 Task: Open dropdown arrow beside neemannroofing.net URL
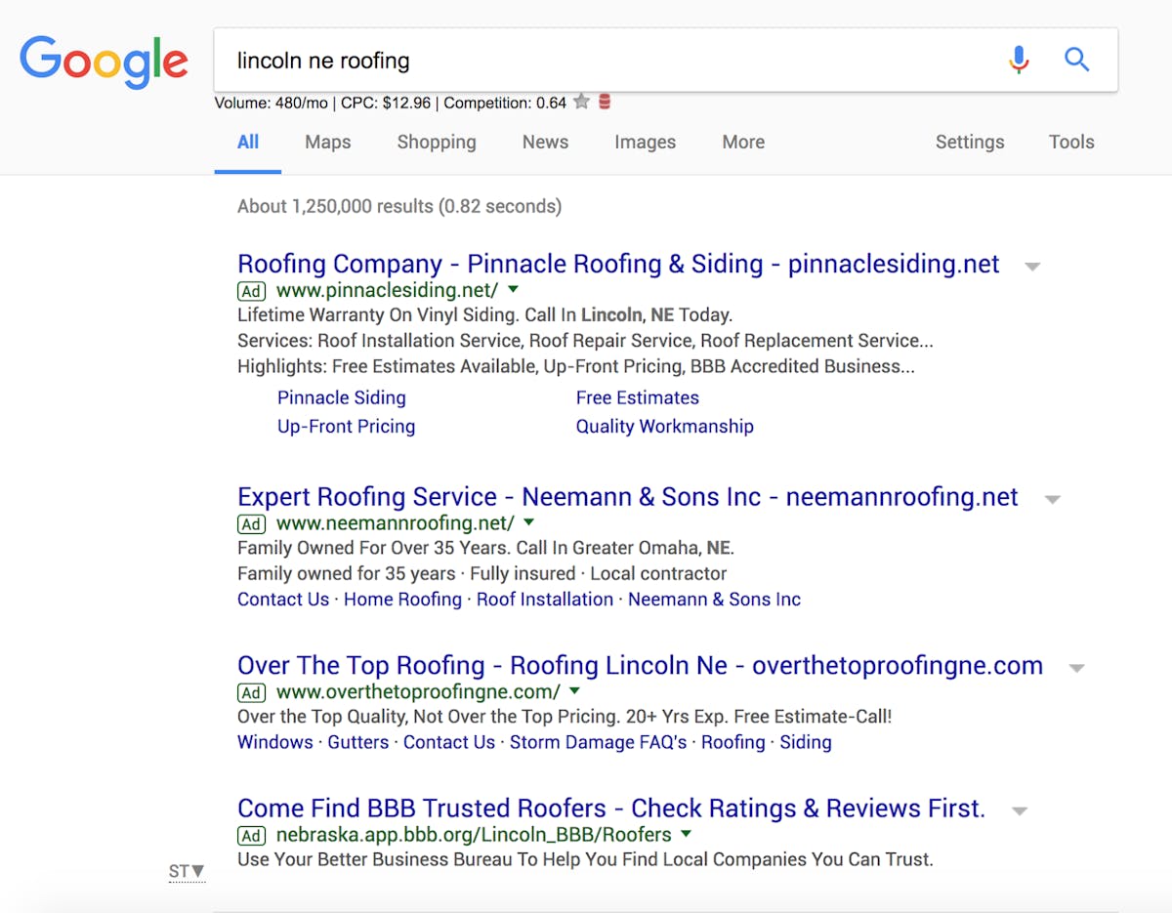click(x=529, y=522)
